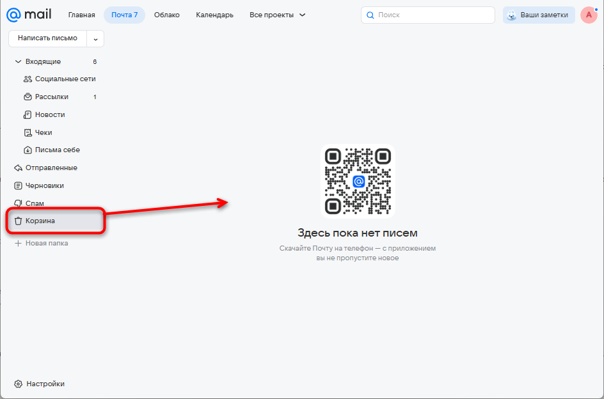The height and width of the screenshot is (399, 604).
Task: Switch to the Почта 7 tab
Action: pyautogui.click(x=124, y=15)
